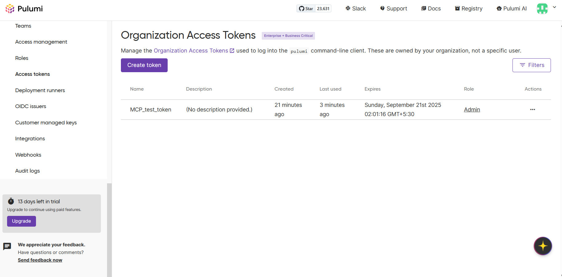The height and width of the screenshot is (277, 562).
Task: Click the Pulumi logo icon
Action: click(x=10, y=9)
